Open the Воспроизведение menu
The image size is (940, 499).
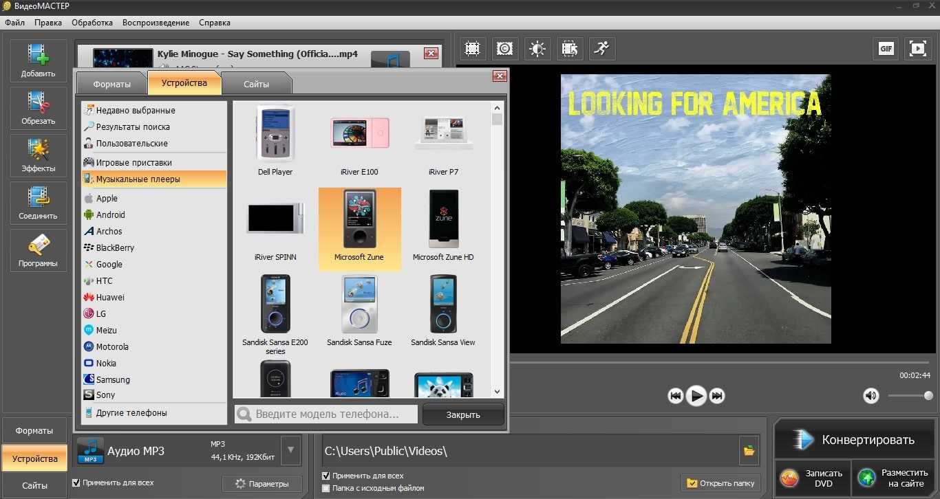coord(156,23)
